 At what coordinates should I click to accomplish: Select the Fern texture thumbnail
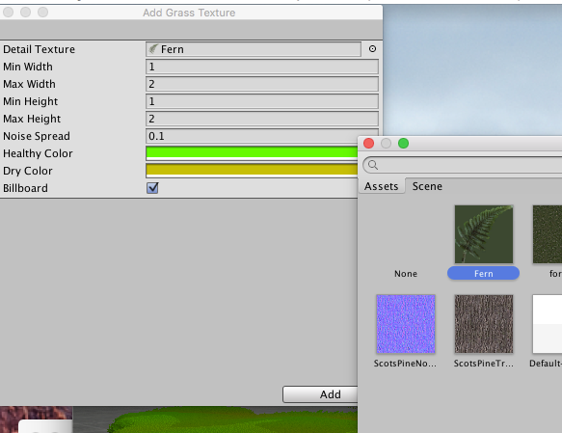tap(484, 234)
